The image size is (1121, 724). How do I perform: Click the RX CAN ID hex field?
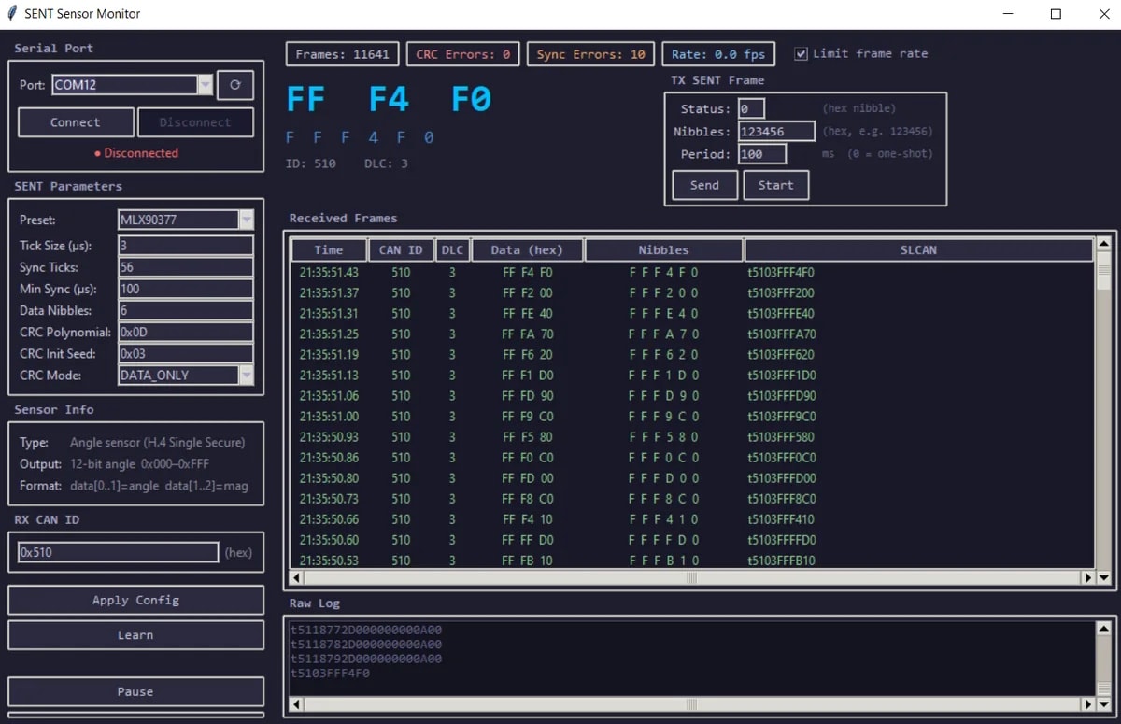(x=119, y=552)
